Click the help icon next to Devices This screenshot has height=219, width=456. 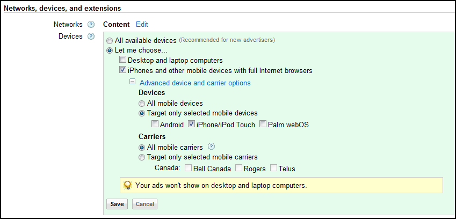tap(91, 36)
